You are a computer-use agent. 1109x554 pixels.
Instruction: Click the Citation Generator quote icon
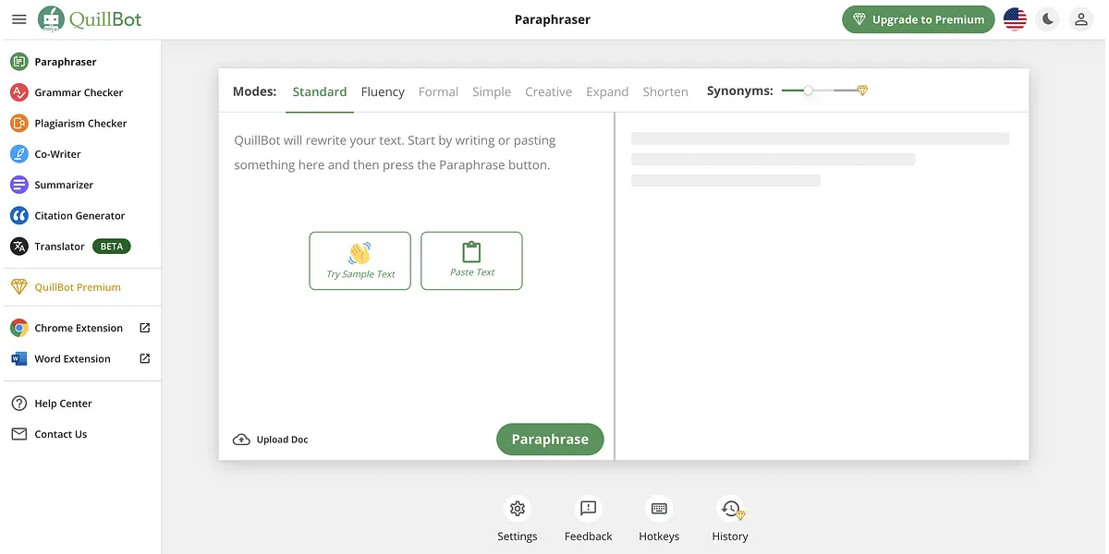click(x=18, y=215)
